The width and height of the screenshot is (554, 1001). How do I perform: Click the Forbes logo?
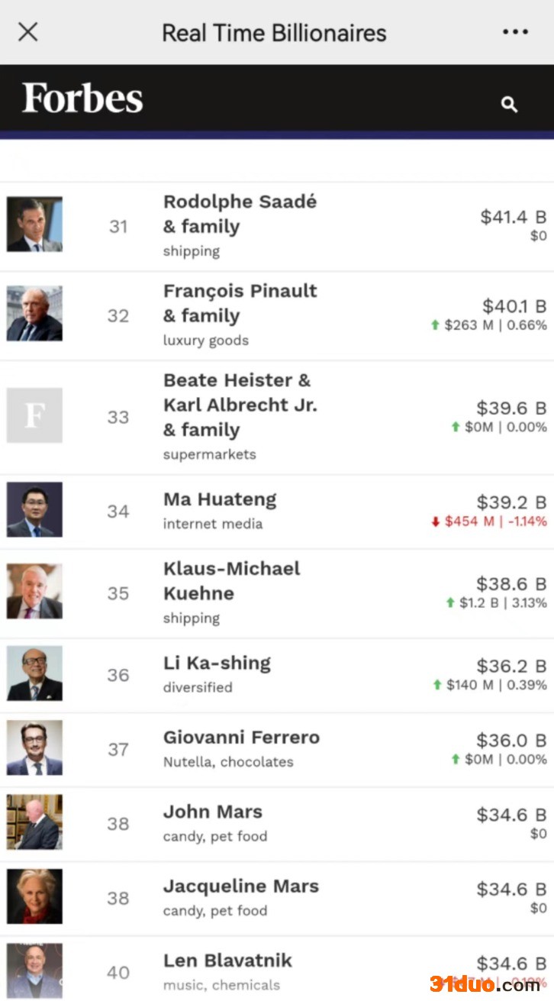[82, 98]
